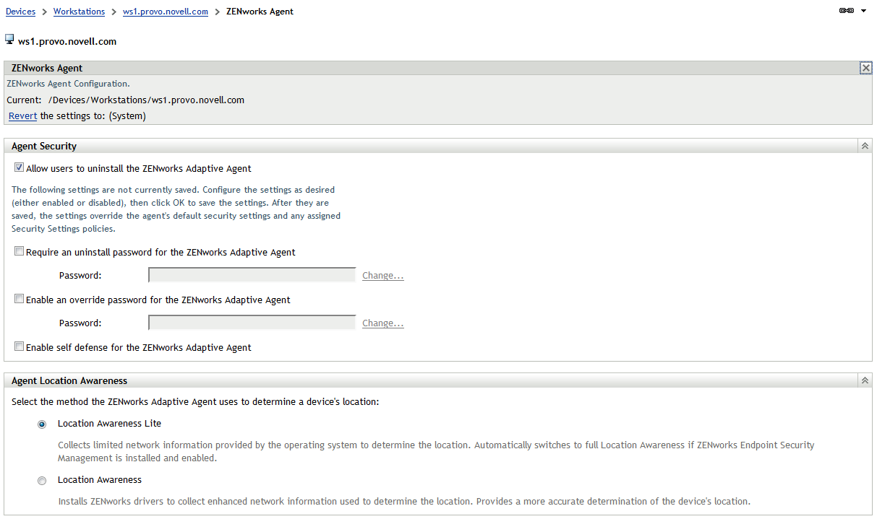This screenshot has width=877, height=519.
Task: Uncheck Allow users to uninstall the Adaptive Agent
Action: click(x=20, y=167)
